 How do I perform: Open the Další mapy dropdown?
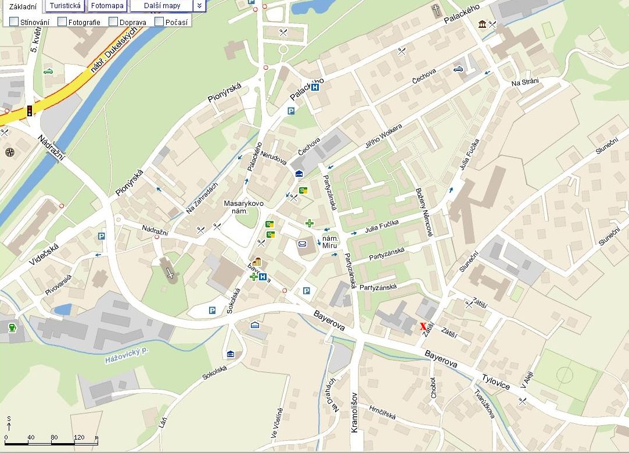point(161,6)
